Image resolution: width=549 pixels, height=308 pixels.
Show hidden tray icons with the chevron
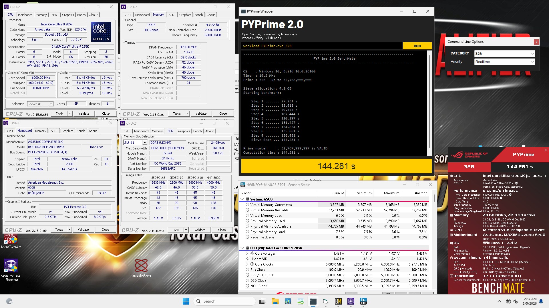click(x=499, y=301)
